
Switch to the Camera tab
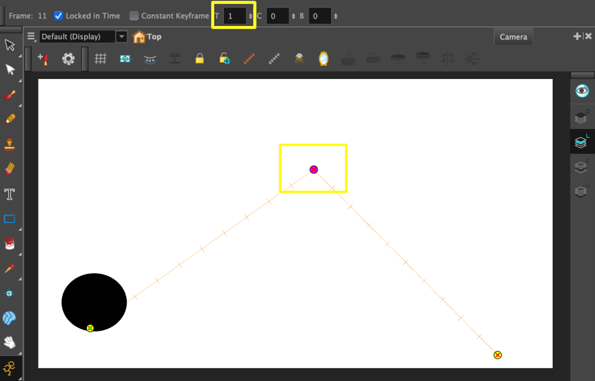pyautogui.click(x=513, y=37)
